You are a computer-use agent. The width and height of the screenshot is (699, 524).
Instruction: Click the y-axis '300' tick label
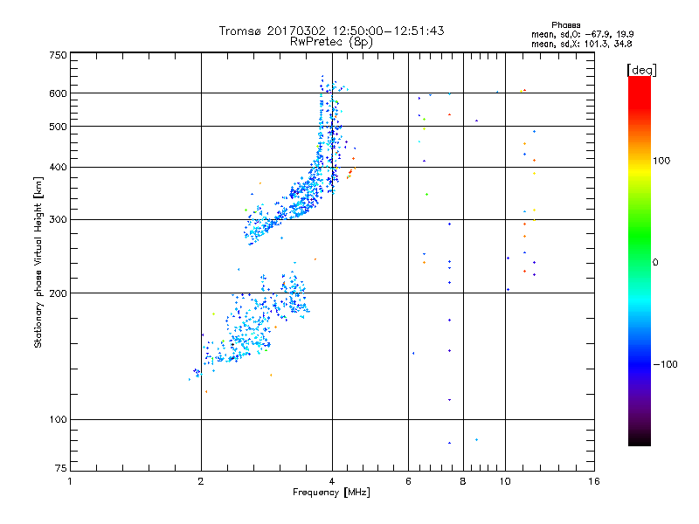tap(58, 219)
